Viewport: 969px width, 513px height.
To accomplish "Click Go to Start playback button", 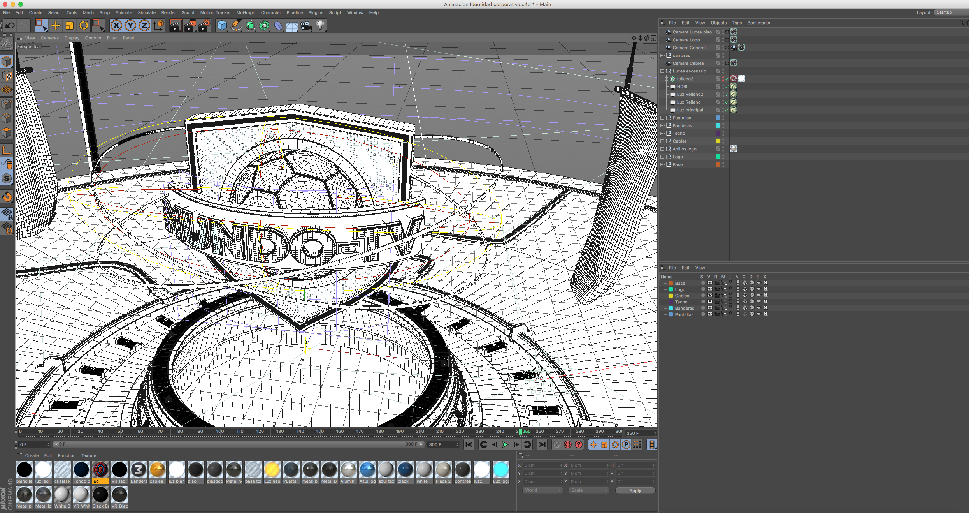I will pos(469,444).
